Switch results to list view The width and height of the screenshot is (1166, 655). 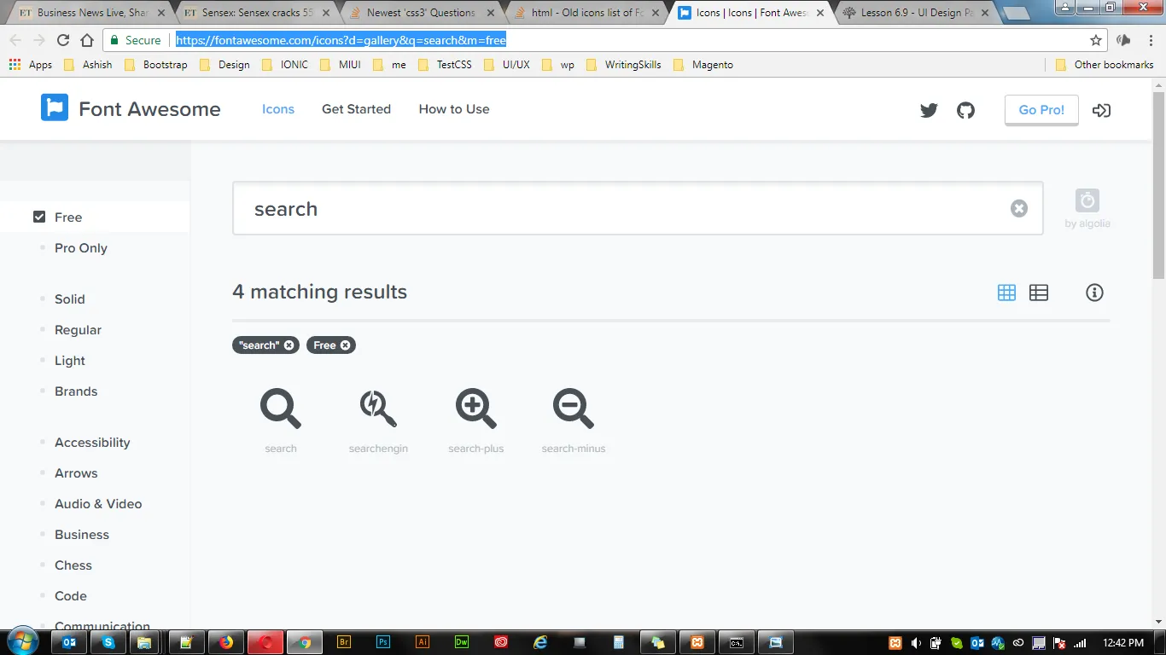[x=1039, y=293]
